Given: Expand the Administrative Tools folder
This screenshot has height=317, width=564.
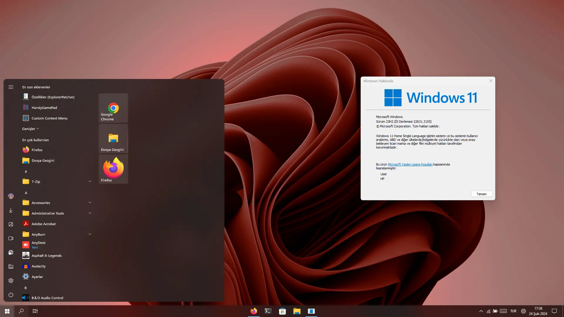Looking at the screenshot, I should pyautogui.click(x=57, y=213).
